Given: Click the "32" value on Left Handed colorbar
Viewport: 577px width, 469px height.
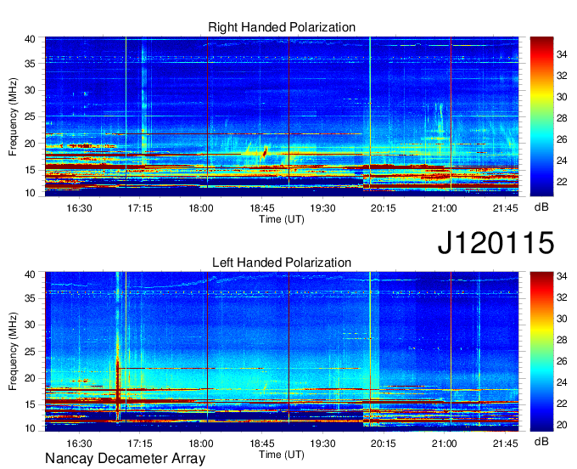Looking at the screenshot, I should tap(562, 297).
